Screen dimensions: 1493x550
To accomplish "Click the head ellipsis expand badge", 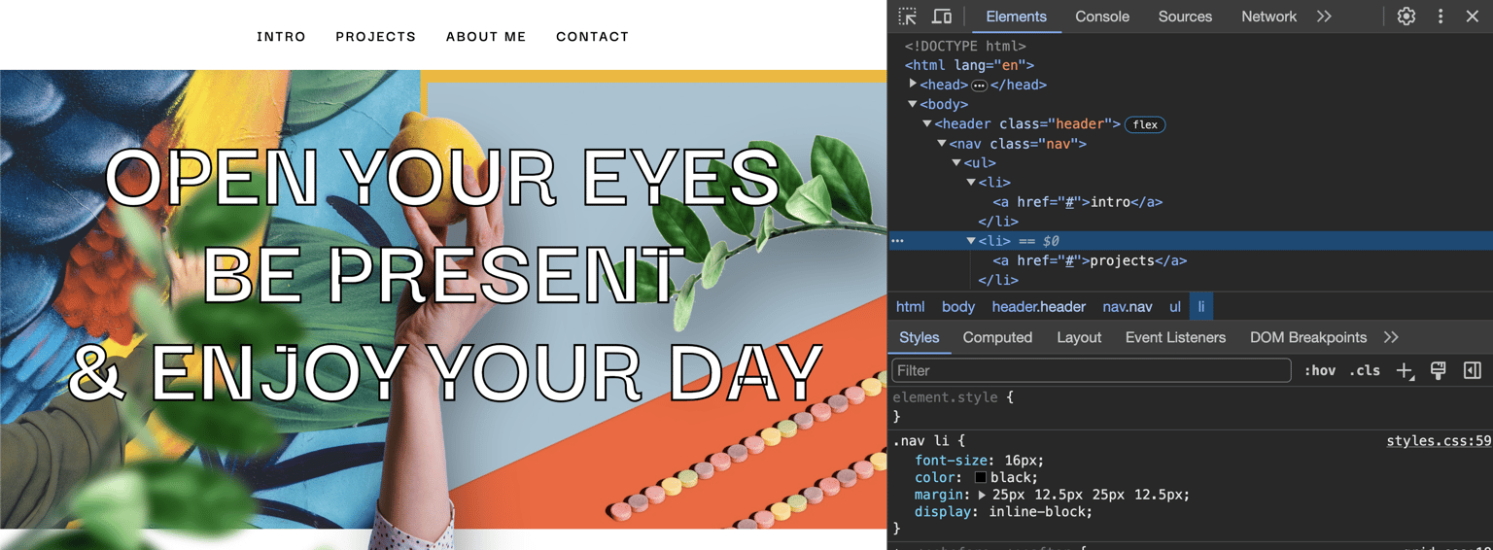I will [x=979, y=86].
